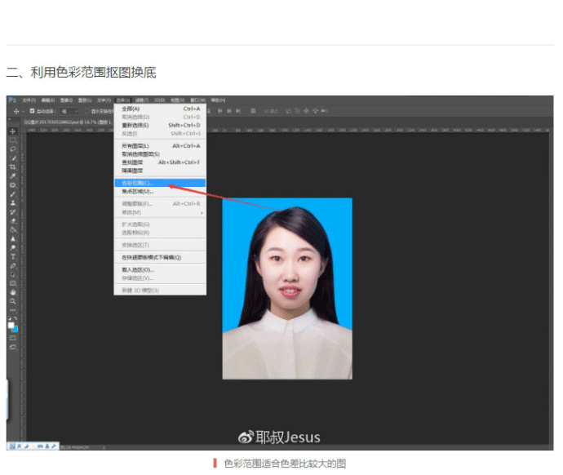Click the document tab QQ图片 psd

coord(68,122)
